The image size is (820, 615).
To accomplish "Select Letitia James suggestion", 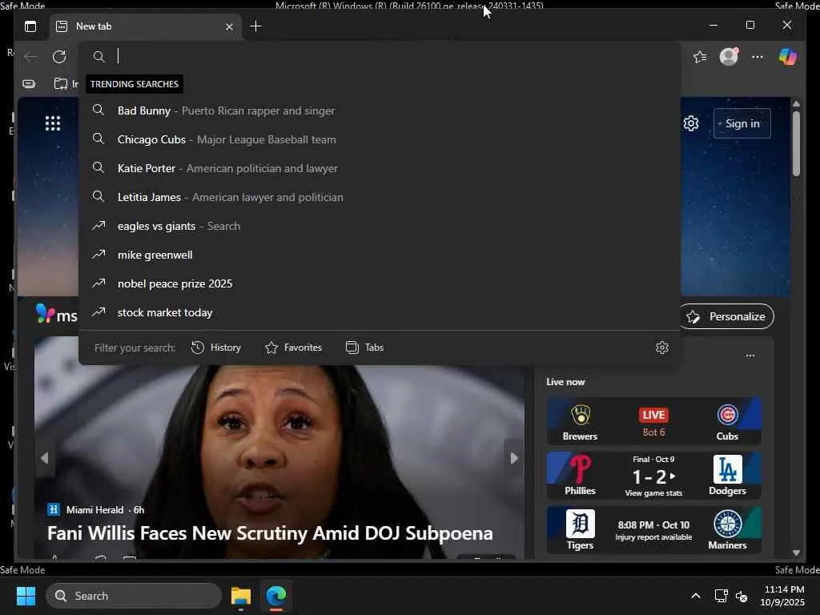I will pos(380,197).
